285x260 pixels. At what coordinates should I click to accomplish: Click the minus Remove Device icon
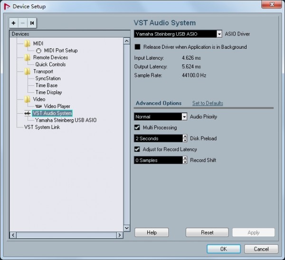point(22,23)
